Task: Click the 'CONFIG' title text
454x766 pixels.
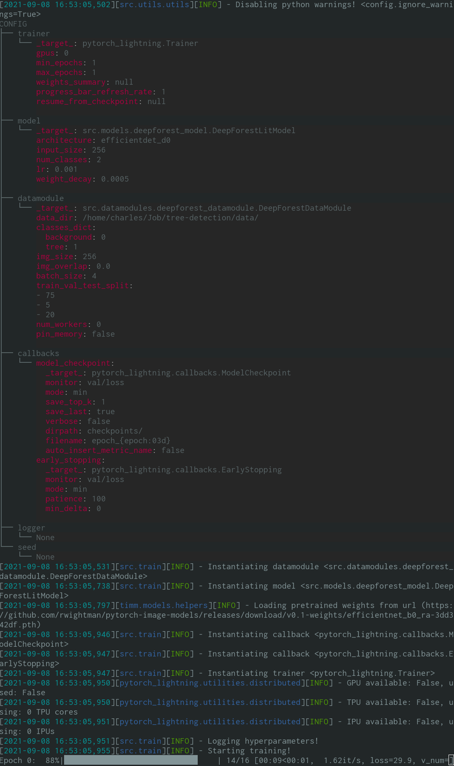Action: point(13,24)
